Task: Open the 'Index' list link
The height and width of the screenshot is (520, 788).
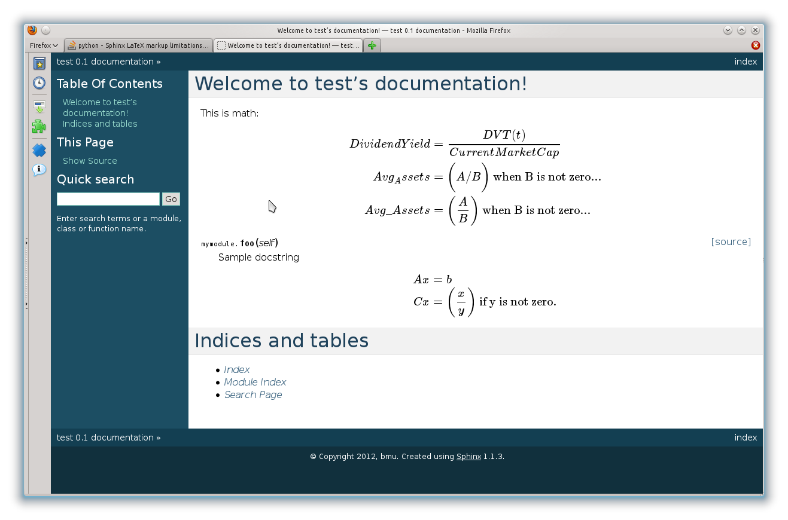Action: tap(237, 369)
